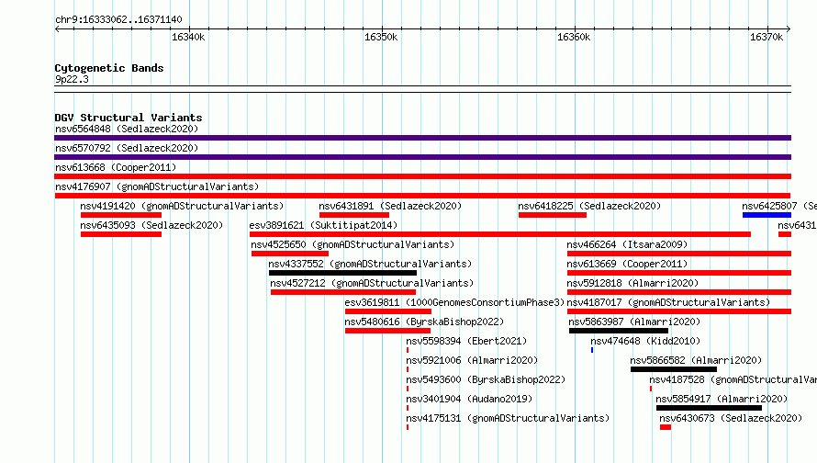
Task: Click the 16350k ruler position
Action: (381, 37)
